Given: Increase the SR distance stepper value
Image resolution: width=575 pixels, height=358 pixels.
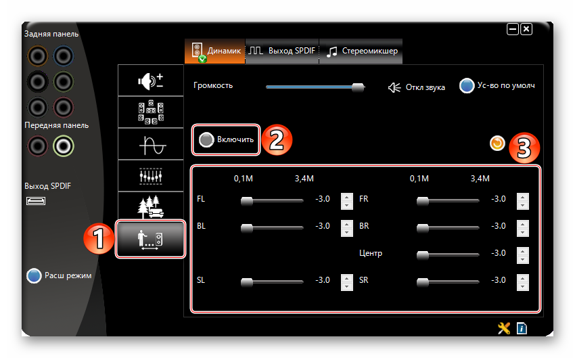Looking at the screenshot, I should [522, 277].
